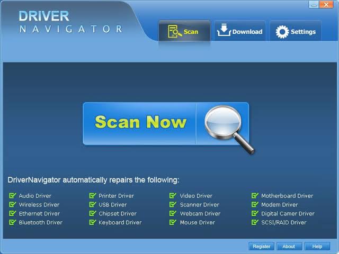The width and height of the screenshot is (339, 254).
Task: Click the "Bluetooth Driver" text
Action: pos(41,222)
